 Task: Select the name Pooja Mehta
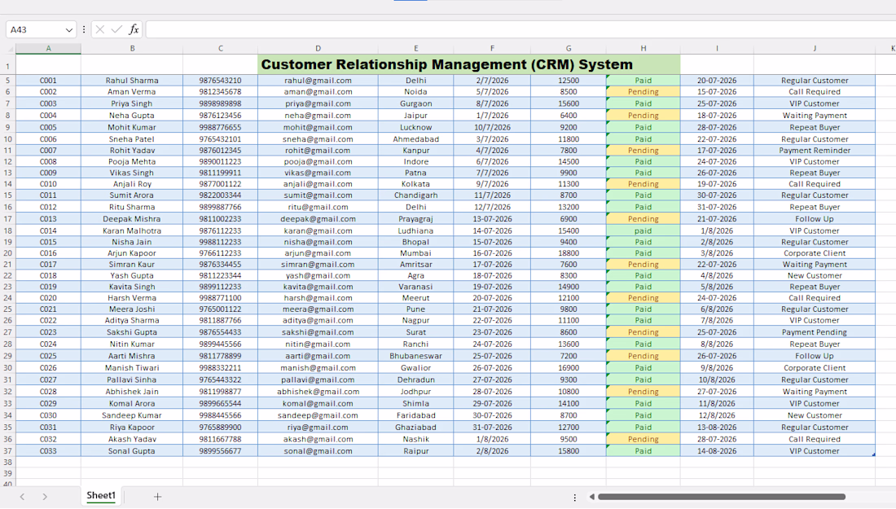(x=132, y=162)
